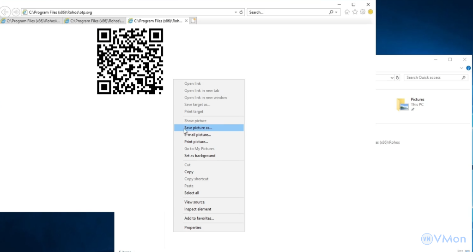Open 'Properties' from context menu
The height and width of the screenshot is (252, 473).
pyautogui.click(x=209, y=228)
